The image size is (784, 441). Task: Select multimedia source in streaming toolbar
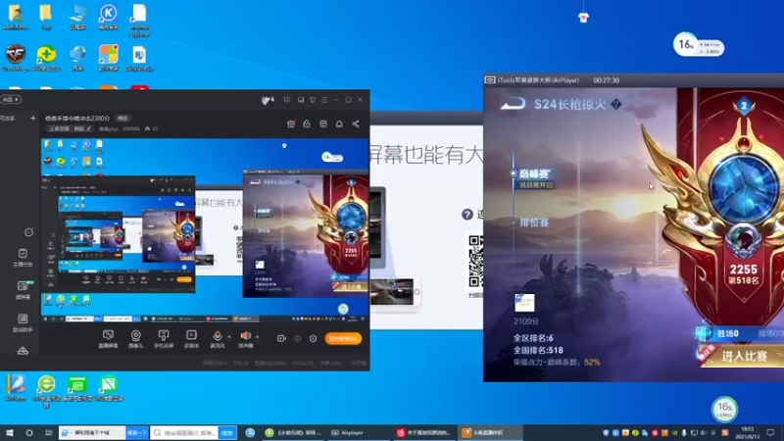(x=191, y=338)
